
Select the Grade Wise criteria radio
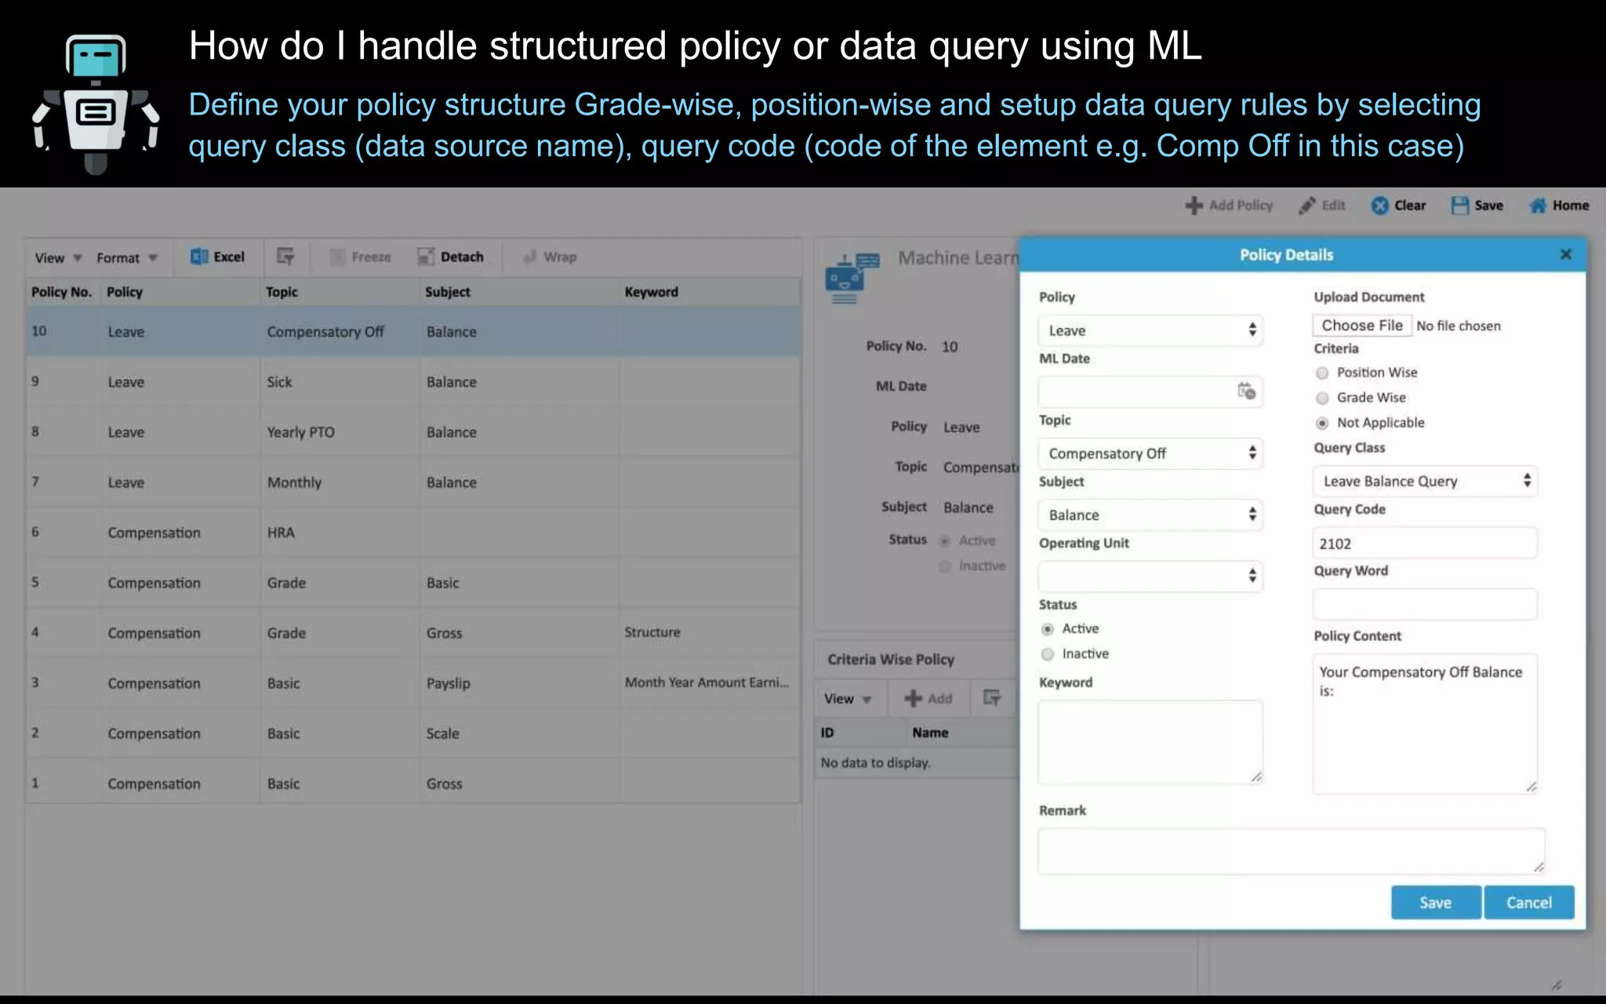coord(1322,398)
